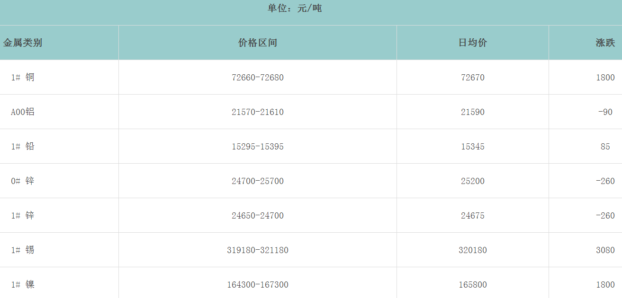Click price range 24700-25700 for 0# 锌
The image size is (622, 298).
tap(257, 181)
